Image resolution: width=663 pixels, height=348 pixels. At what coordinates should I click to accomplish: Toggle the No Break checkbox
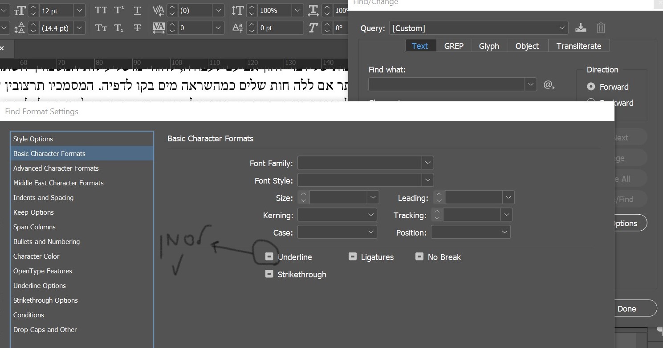419,256
